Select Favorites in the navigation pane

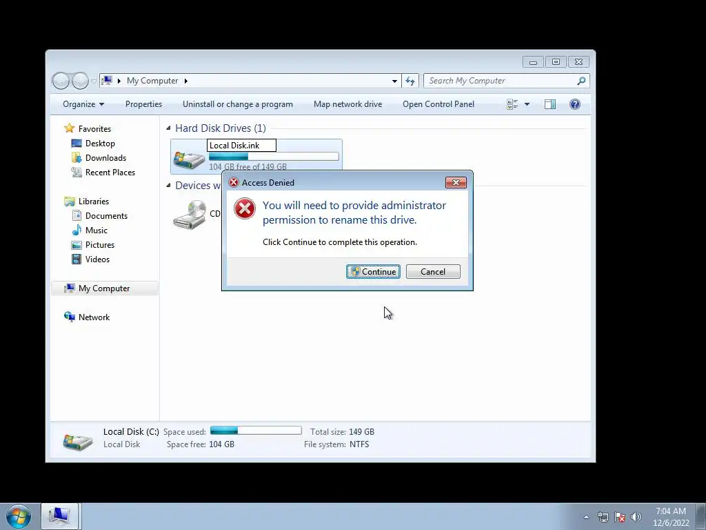tap(94, 129)
